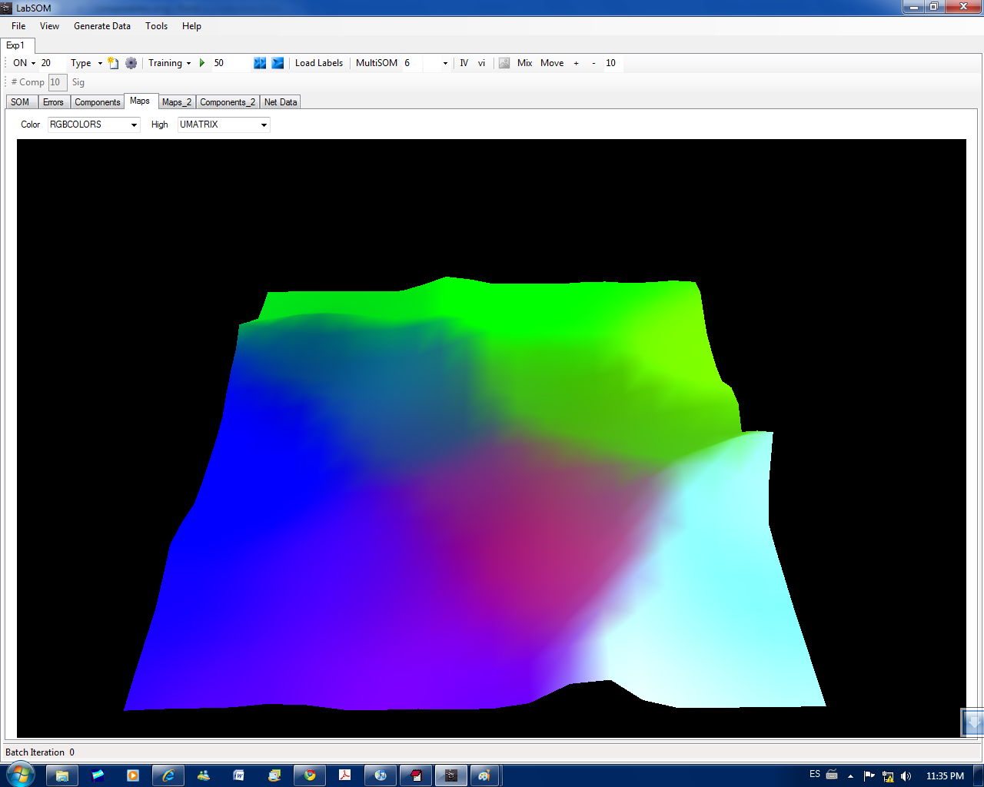Screen dimensions: 984x787
Task: Switch to the Components_2 tab
Action: pos(228,102)
